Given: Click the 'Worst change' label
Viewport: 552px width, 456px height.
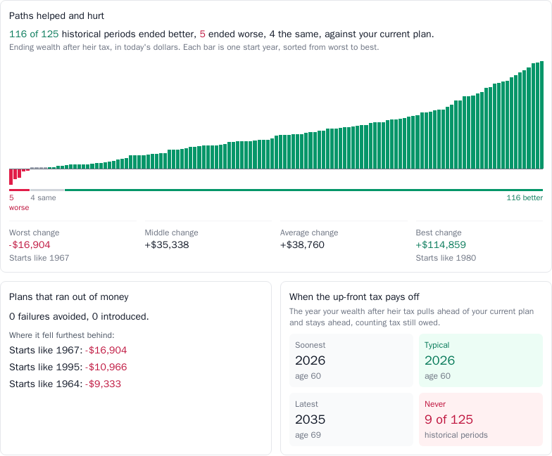Looking at the screenshot, I should 34,233.
